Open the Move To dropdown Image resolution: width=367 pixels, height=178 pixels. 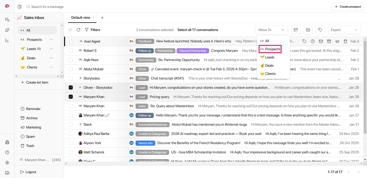tap(271, 30)
